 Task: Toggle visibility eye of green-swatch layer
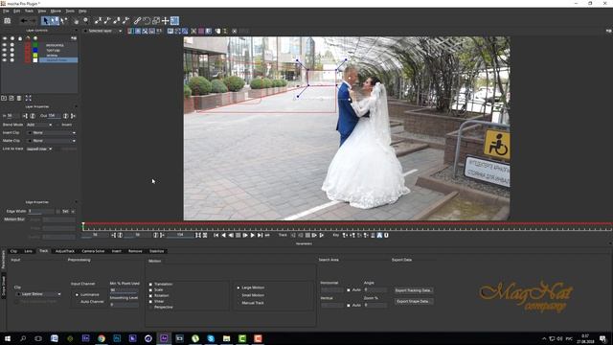[4, 45]
